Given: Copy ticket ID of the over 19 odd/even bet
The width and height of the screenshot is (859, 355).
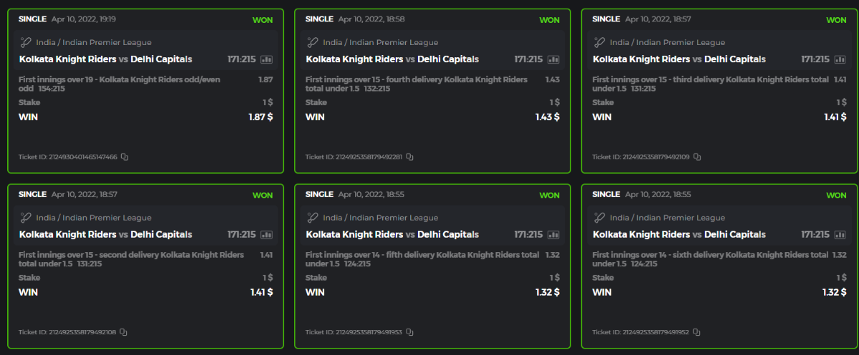Looking at the screenshot, I should click(x=125, y=157).
